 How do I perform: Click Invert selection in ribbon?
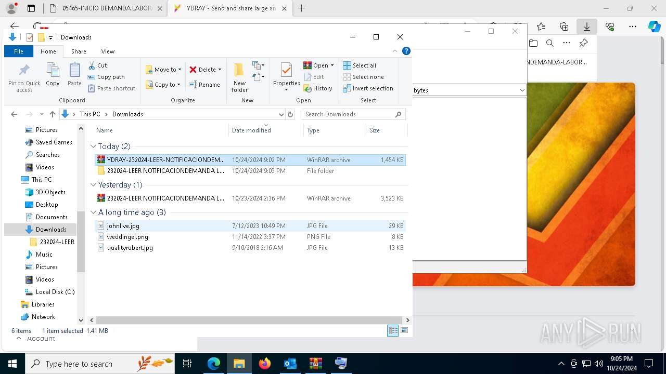point(368,88)
